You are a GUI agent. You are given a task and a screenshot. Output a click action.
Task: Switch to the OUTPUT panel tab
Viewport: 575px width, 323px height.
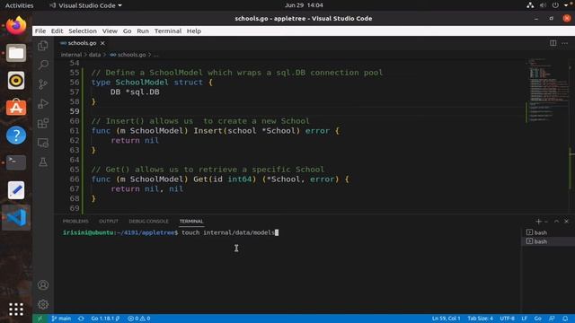pyautogui.click(x=109, y=222)
